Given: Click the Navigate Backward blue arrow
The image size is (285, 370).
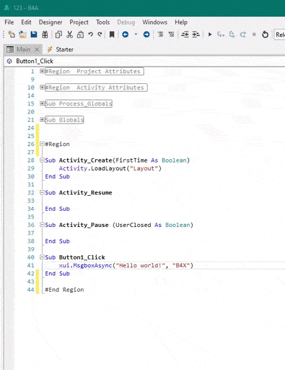Looking at the screenshot, I should (126, 34).
